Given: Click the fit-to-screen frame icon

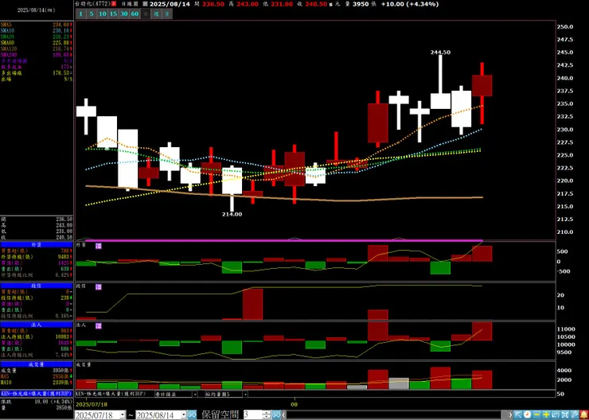Looking at the screenshot, I should tap(565, 414).
